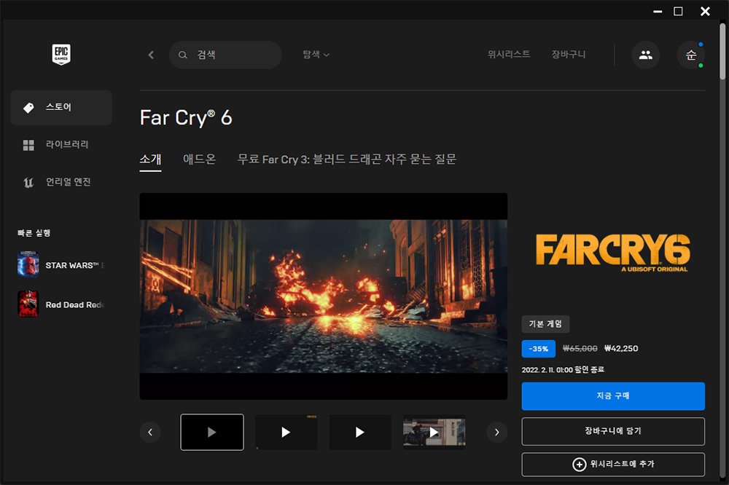
Task: Select the 소개 tab
Action: pos(150,159)
